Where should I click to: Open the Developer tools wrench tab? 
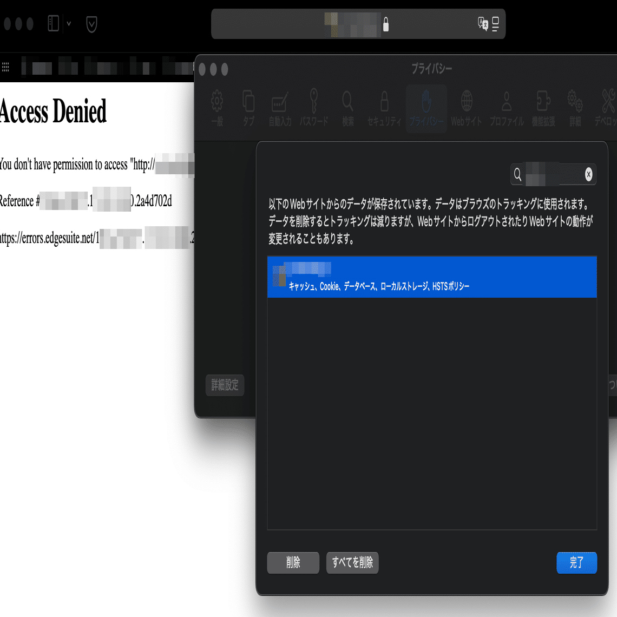tap(606, 108)
